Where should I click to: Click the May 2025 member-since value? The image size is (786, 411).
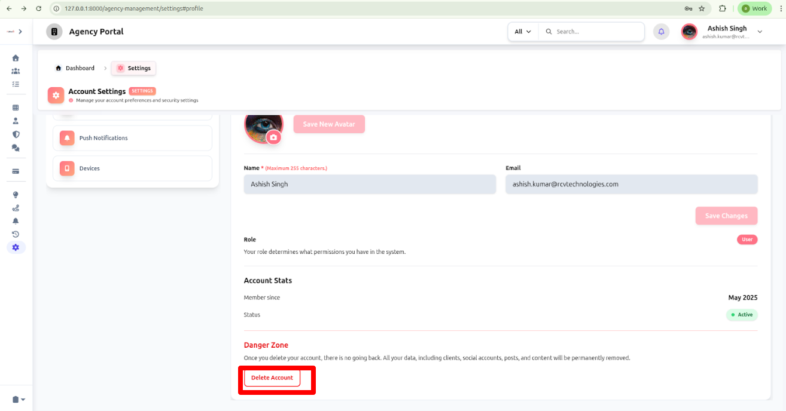[x=742, y=297]
